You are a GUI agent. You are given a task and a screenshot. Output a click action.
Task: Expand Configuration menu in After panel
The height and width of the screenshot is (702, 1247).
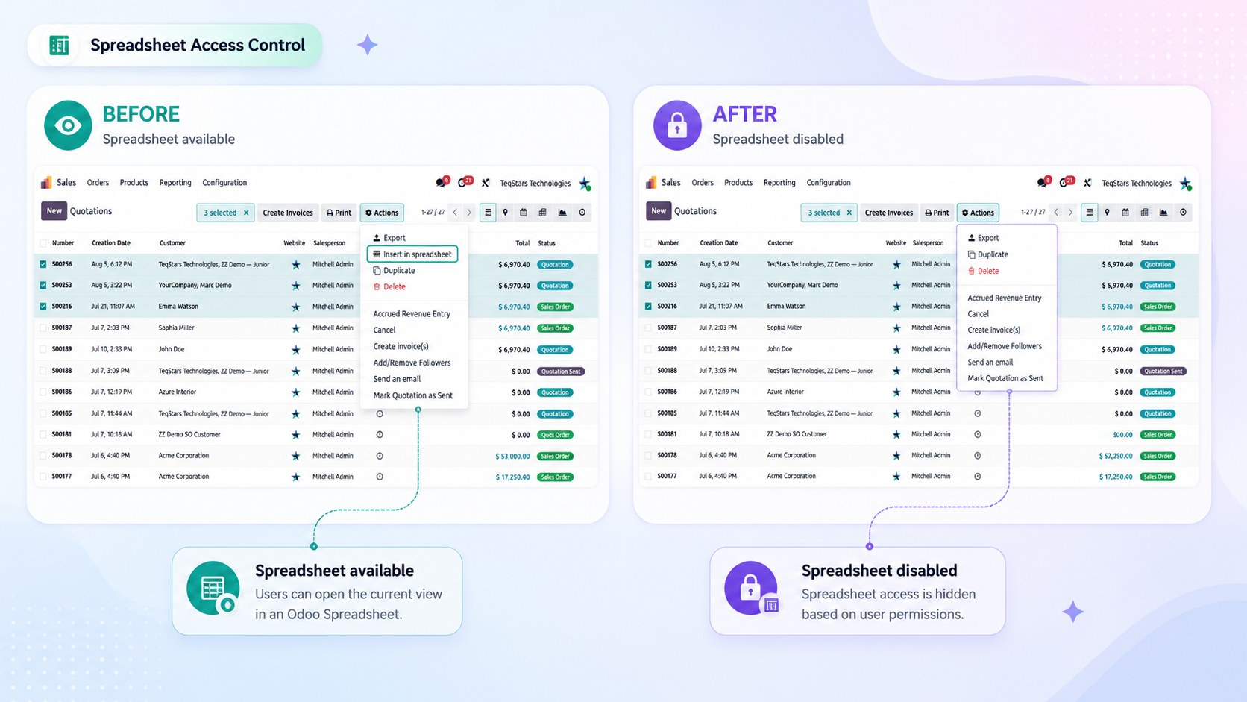tap(829, 183)
